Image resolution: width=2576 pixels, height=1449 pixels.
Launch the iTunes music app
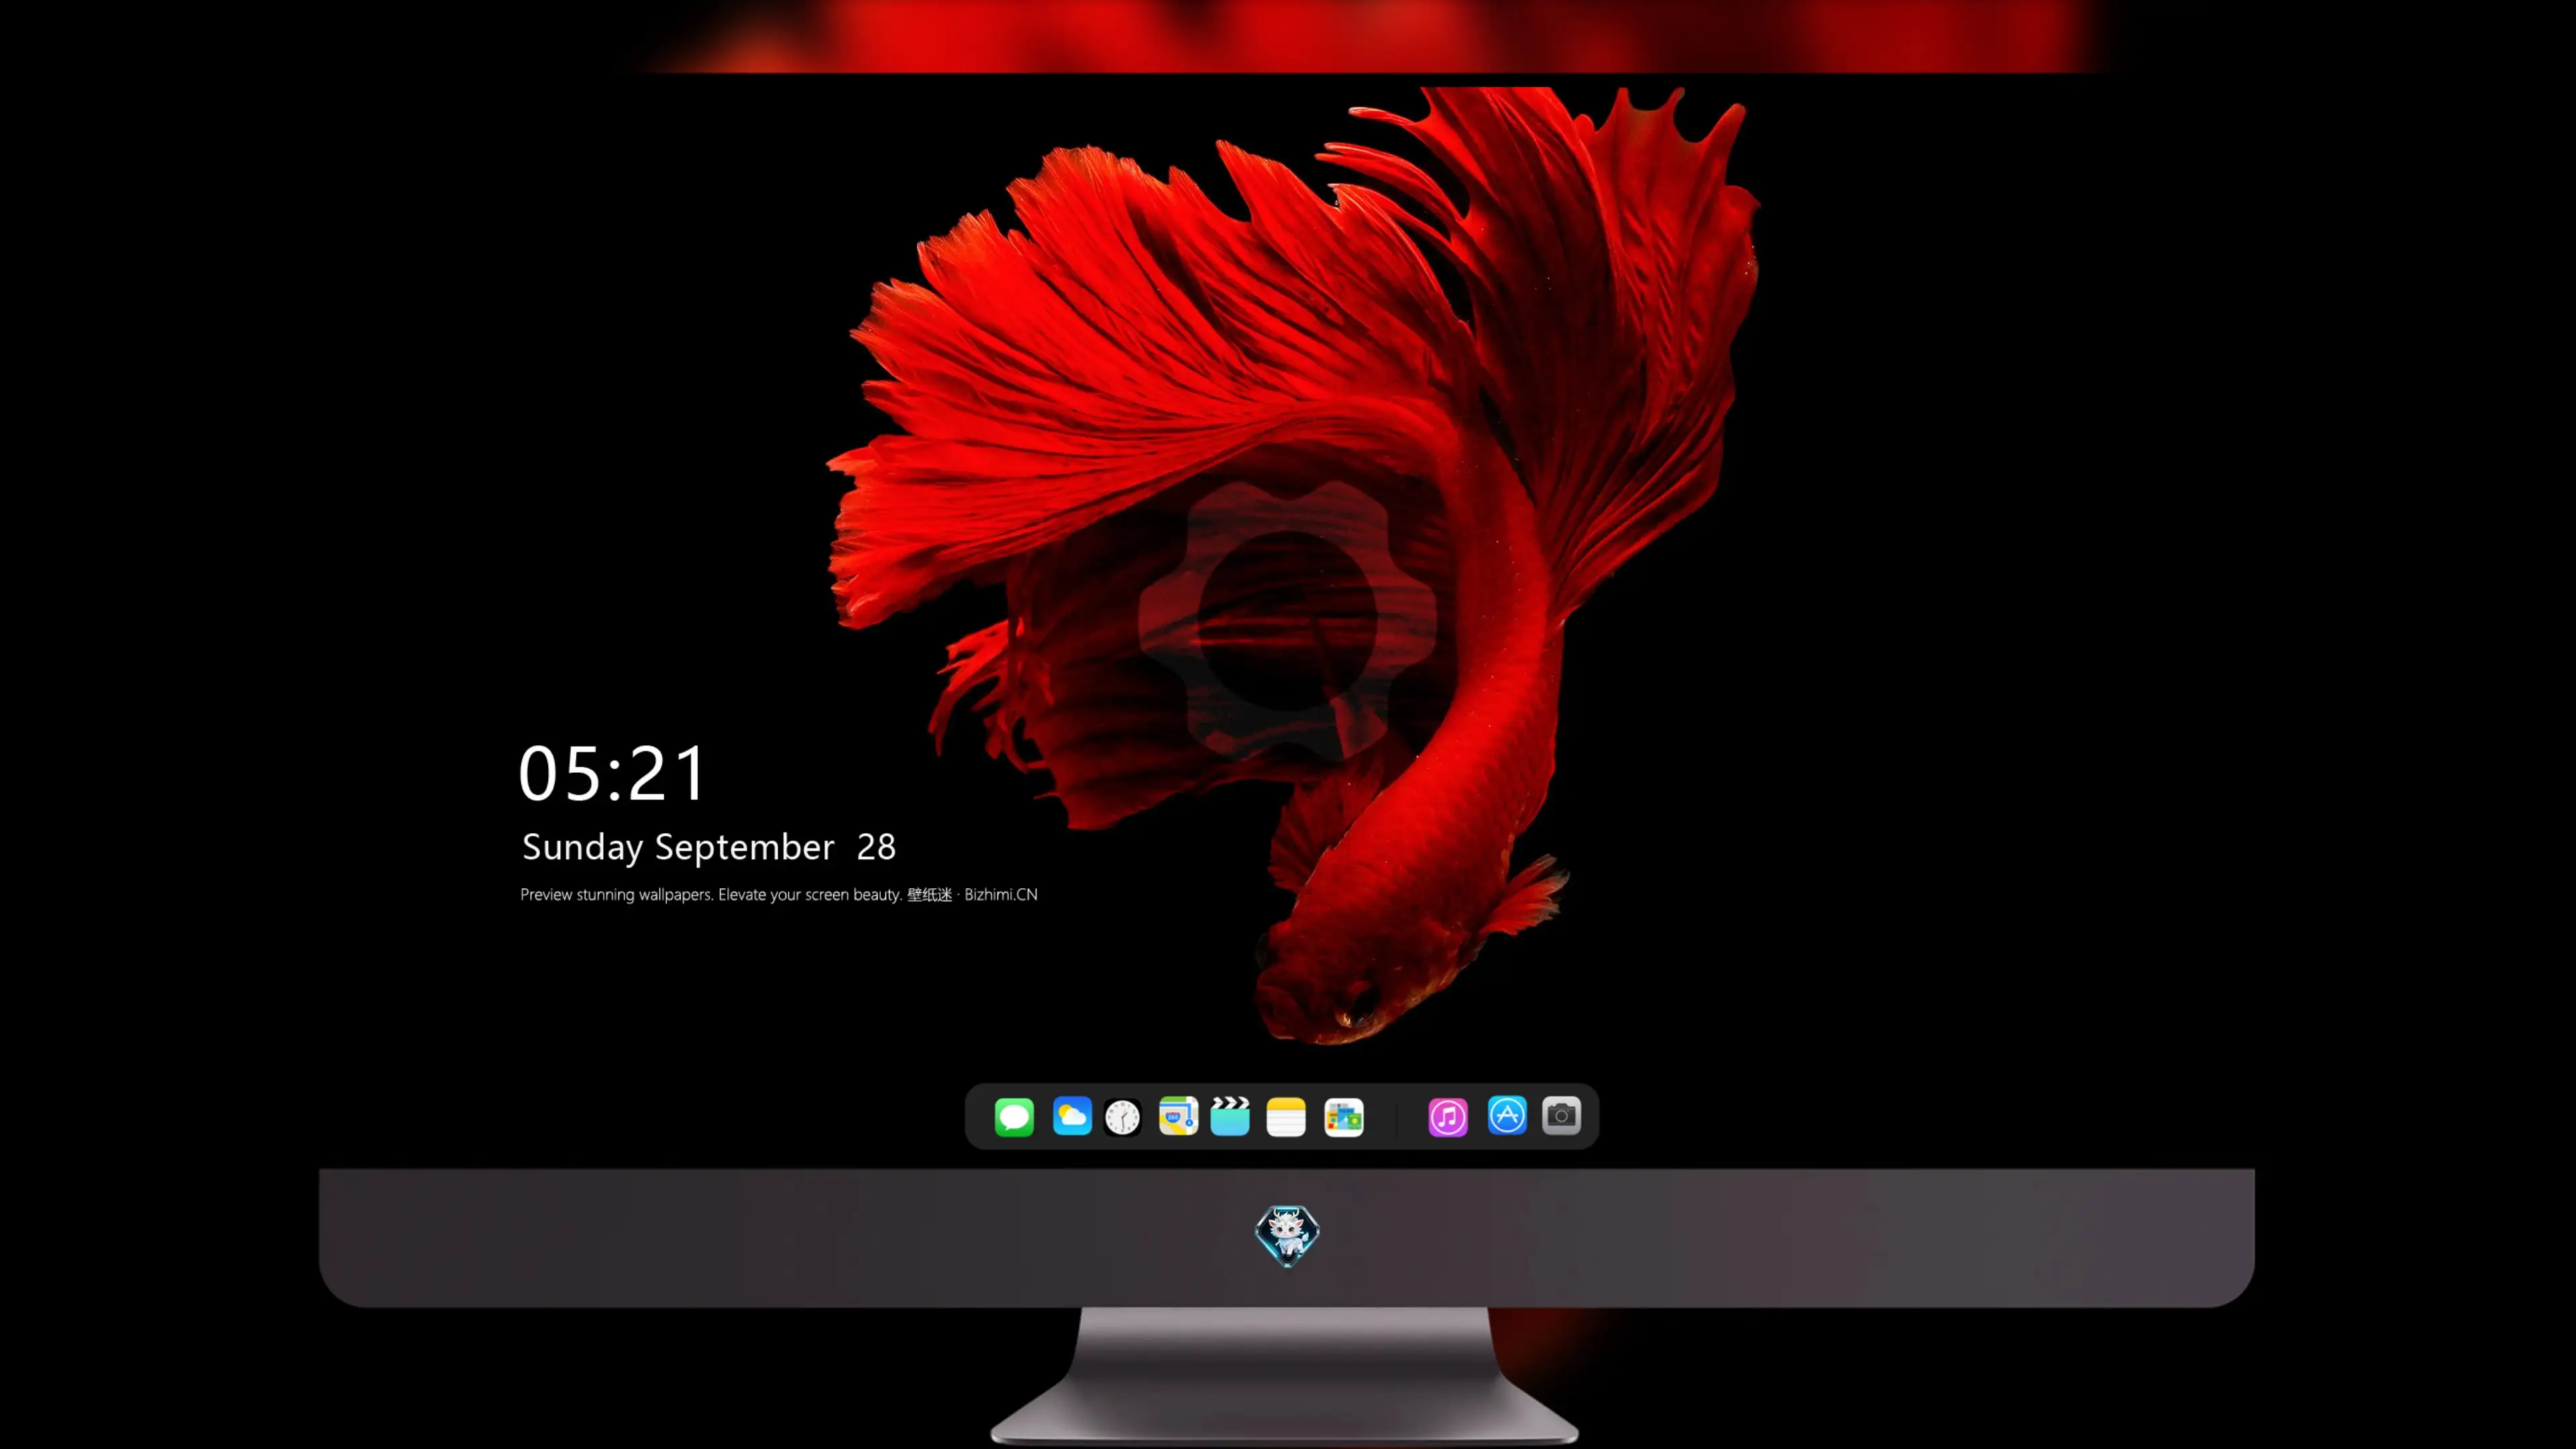(1448, 1117)
